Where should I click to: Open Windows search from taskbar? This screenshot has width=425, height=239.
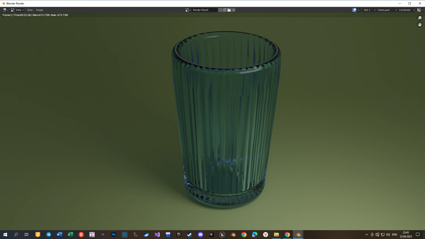point(16,234)
